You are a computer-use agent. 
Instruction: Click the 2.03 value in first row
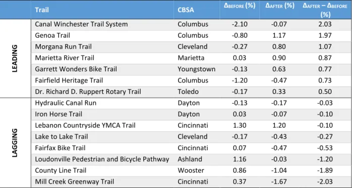click(x=325, y=24)
